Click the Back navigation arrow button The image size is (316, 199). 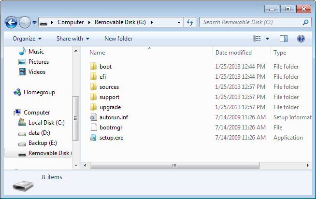(12, 22)
